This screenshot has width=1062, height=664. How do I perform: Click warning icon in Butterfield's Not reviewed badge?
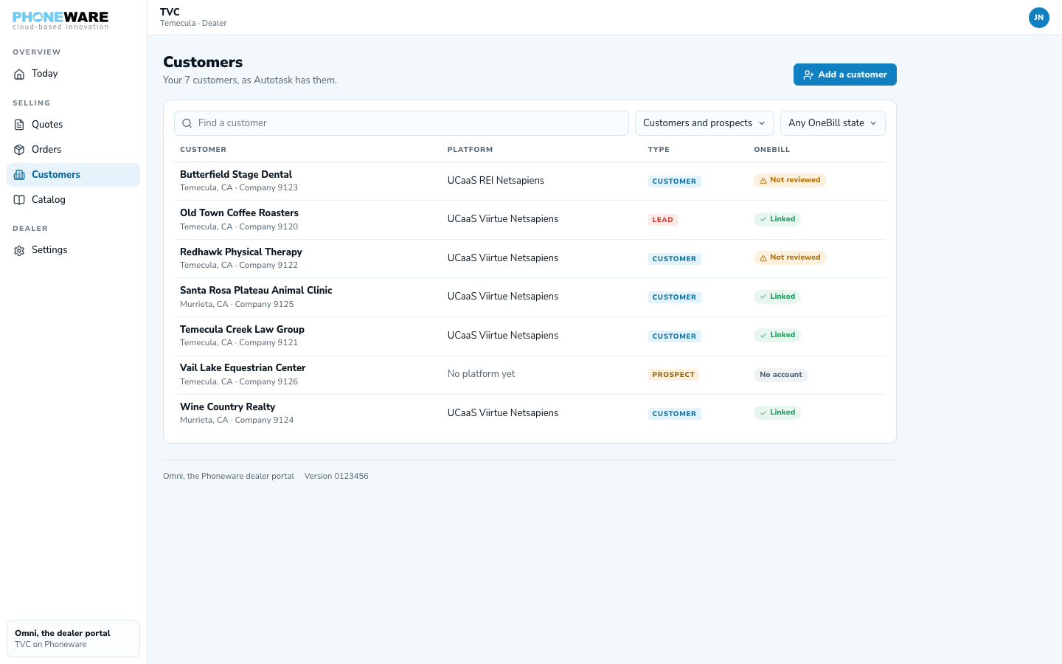point(763,181)
